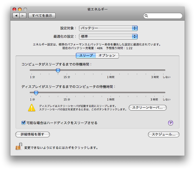This screenshot has height=170, width=195.
Task: Open screen saver settings with スクリーンセーバ button
Action: click(x=148, y=108)
